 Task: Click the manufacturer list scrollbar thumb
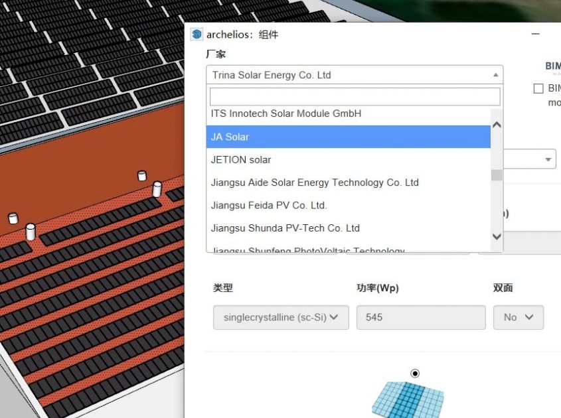pos(497,175)
